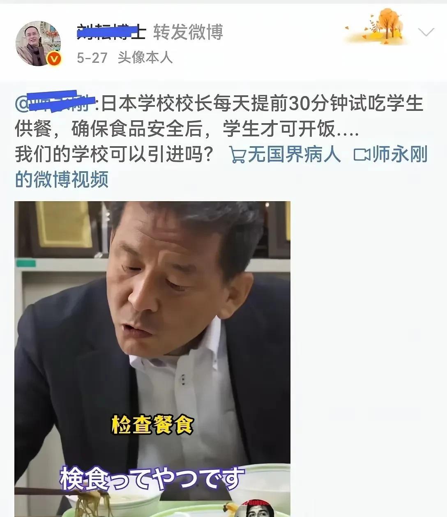This screenshot has height=517, width=447.
Task: Open the 师永刚 link text
Action: point(400,154)
